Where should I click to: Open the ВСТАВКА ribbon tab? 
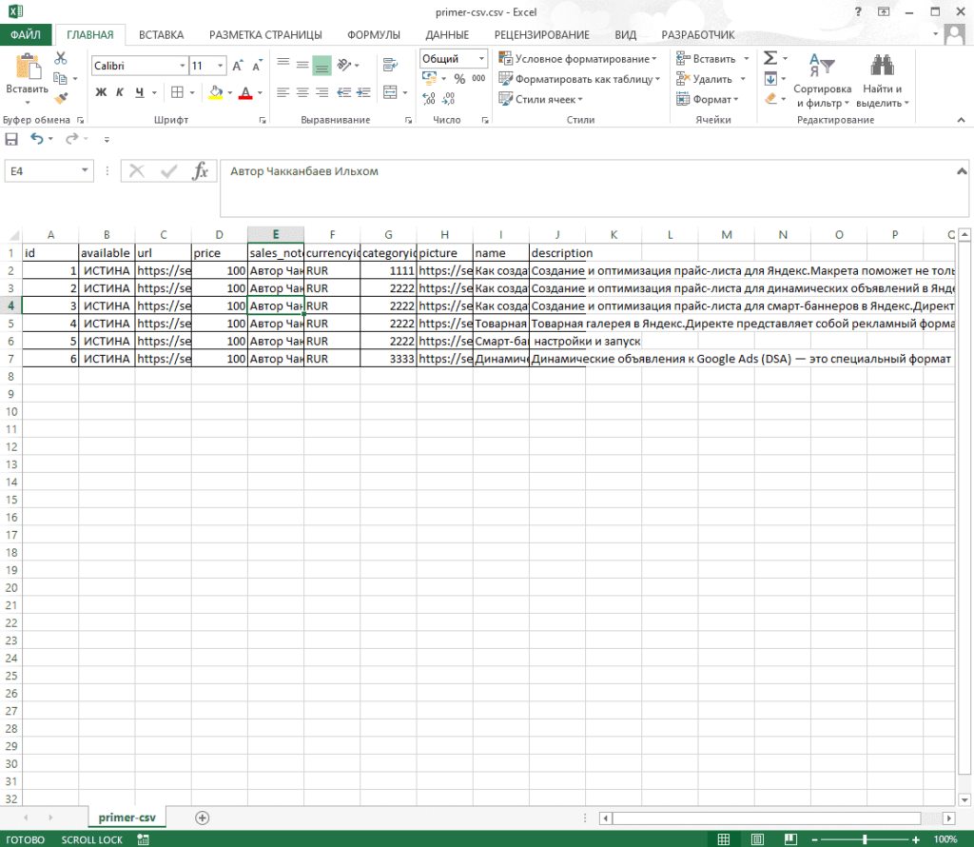[x=161, y=35]
